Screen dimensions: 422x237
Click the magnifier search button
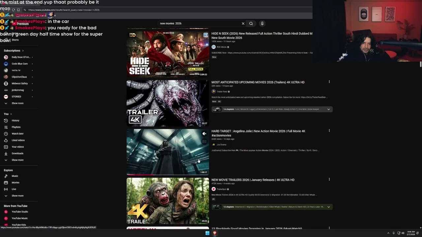click(251, 23)
